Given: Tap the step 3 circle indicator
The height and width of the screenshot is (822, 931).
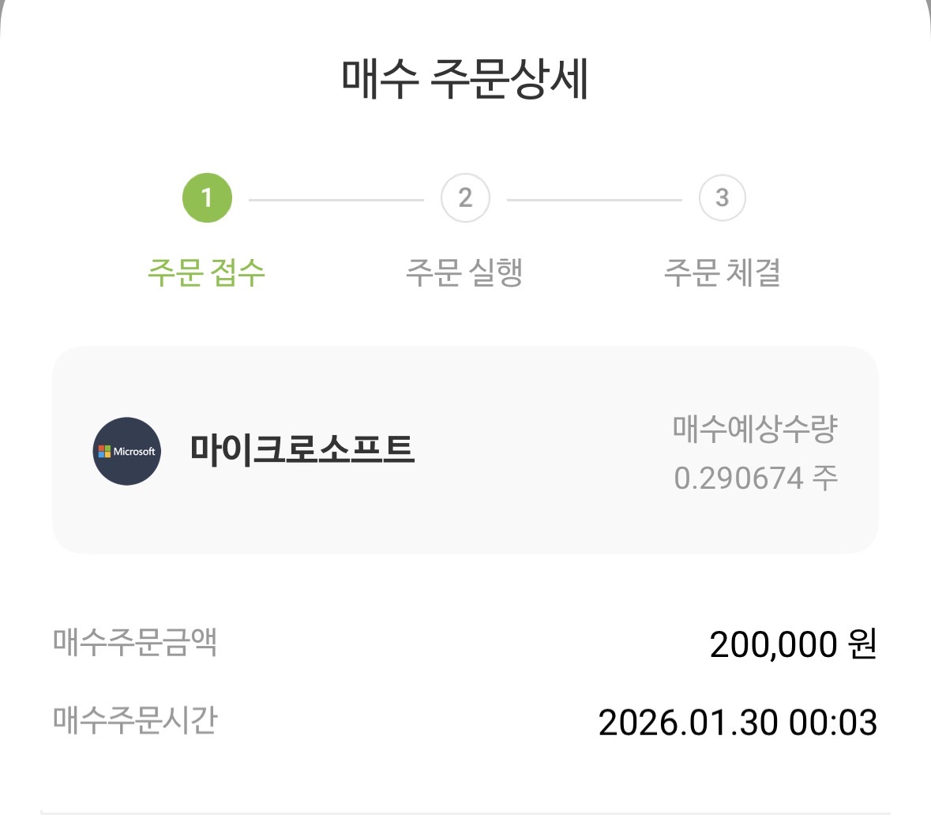Looking at the screenshot, I should (722, 198).
